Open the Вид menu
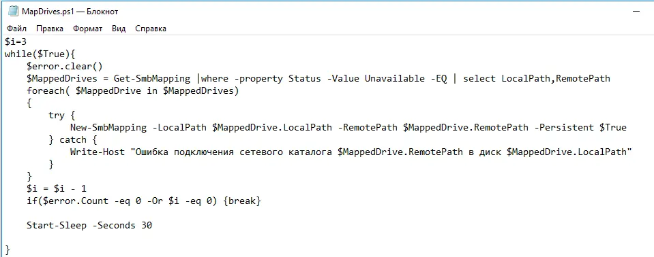The image size is (654, 257). [x=119, y=29]
